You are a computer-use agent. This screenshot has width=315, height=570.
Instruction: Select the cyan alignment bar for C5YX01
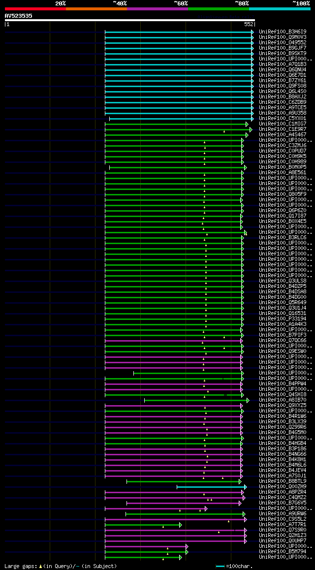(181, 119)
